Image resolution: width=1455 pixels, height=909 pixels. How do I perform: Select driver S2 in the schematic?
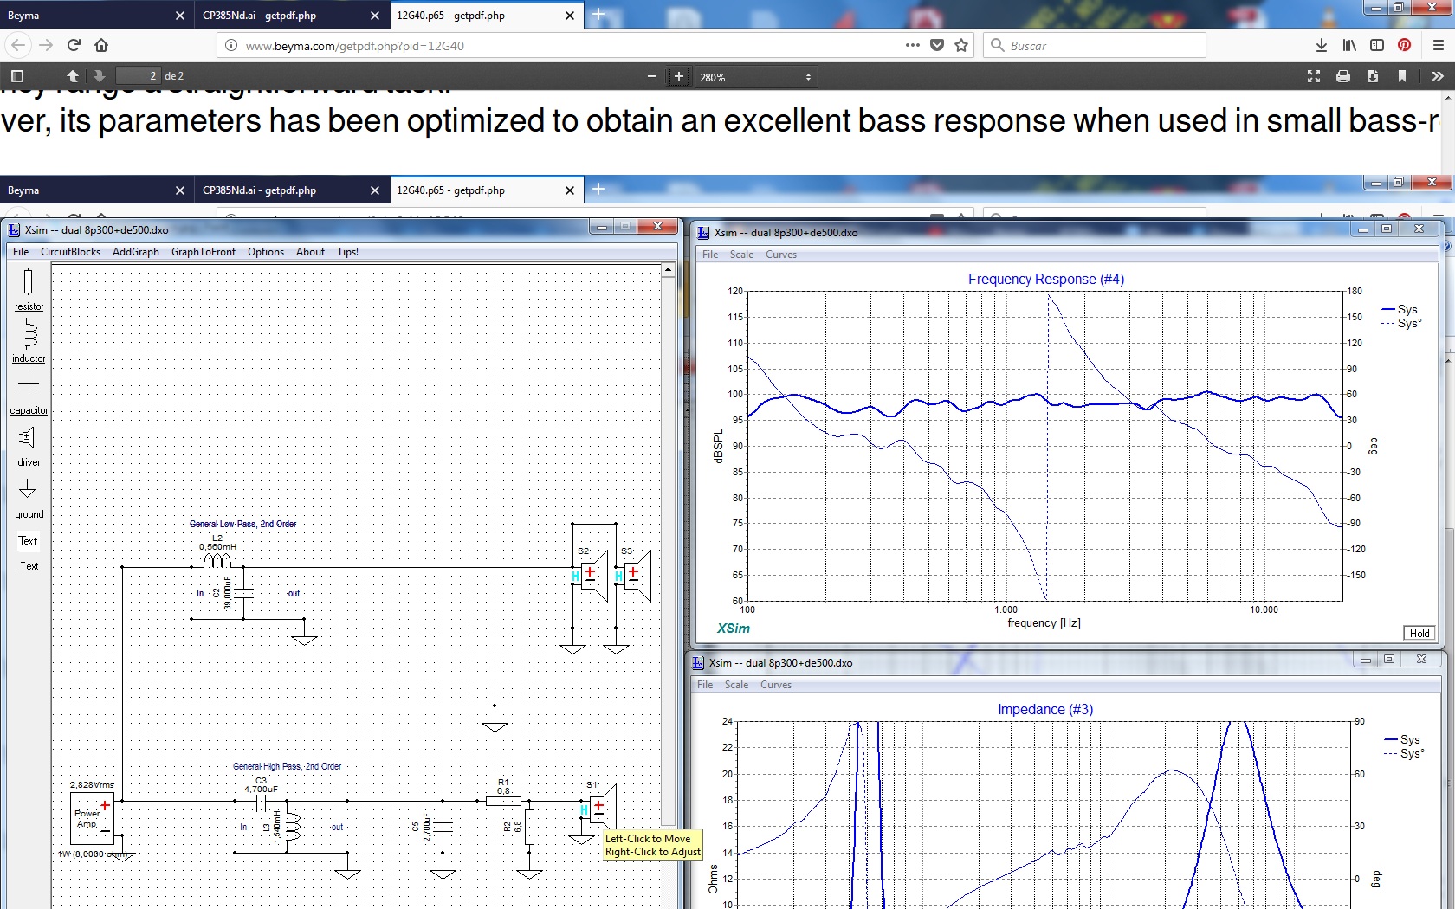point(593,575)
